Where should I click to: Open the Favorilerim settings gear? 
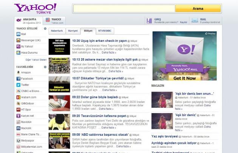45,67
